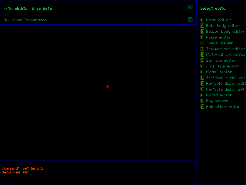
Task: Click the N icon for Noise editor
Action: pos(202,37)
